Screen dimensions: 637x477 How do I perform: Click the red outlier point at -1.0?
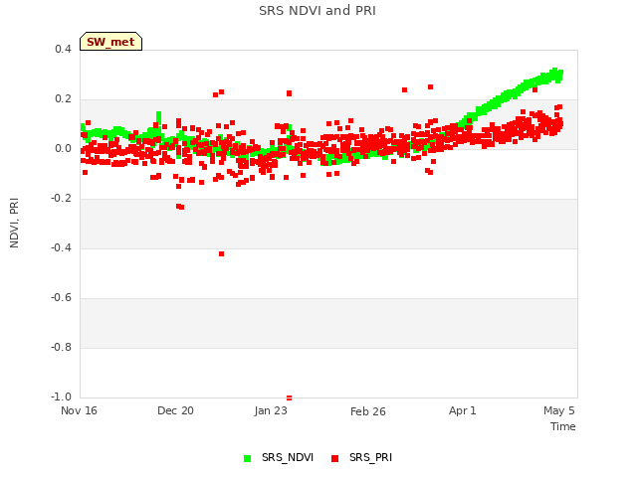[290, 397]
